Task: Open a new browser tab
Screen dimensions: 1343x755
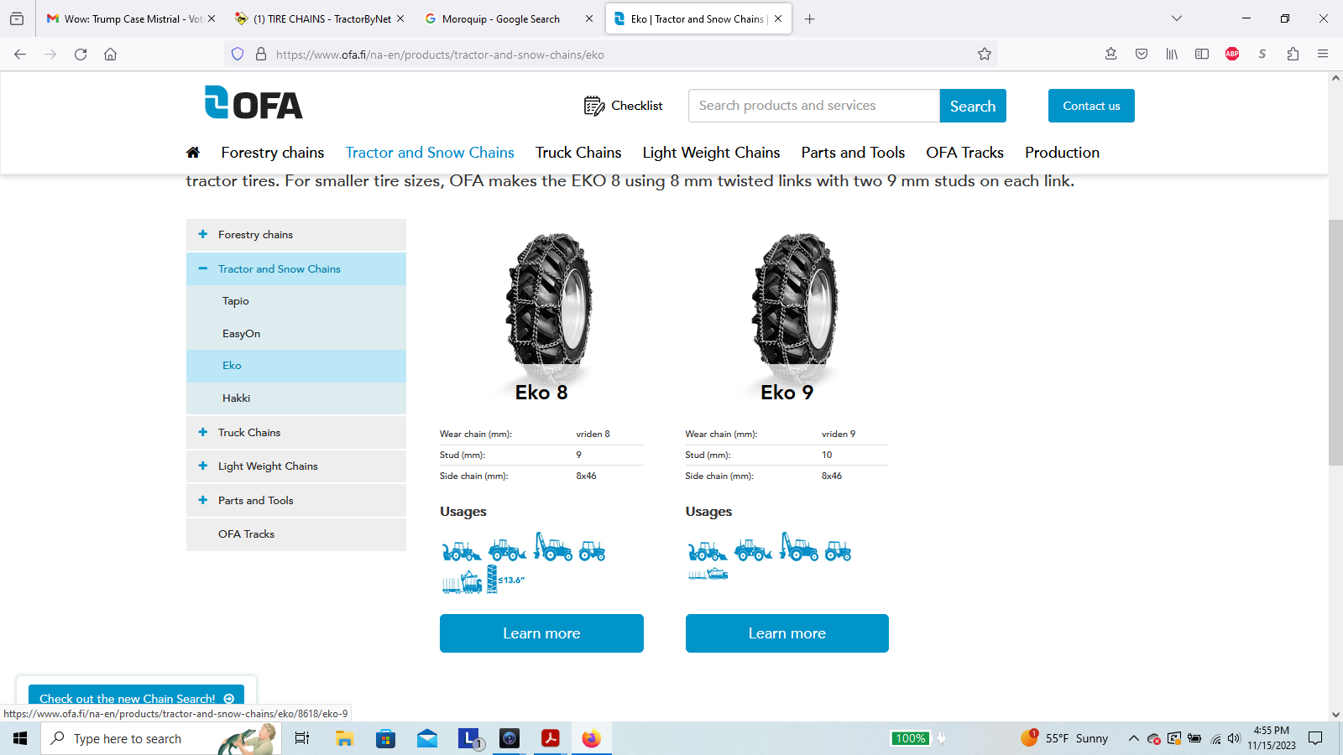Action: pyautogui.click(x=809, y=18)
